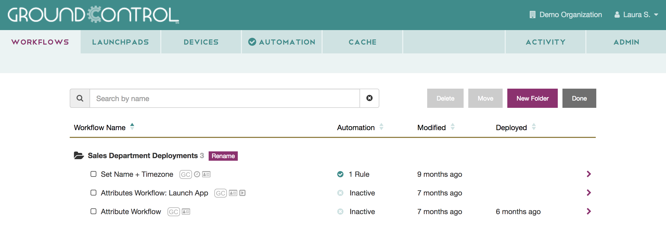Click play icon on Attributes Workflow: Launch App
Screen dimensions: 666x225
point(242,193)
